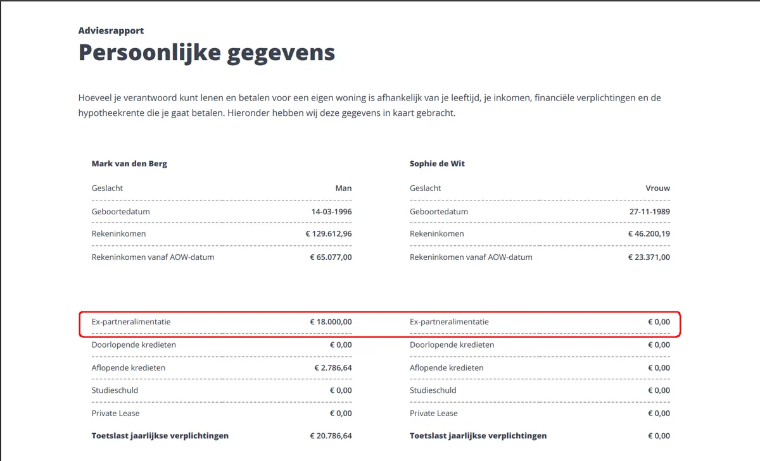
Task: Click Sophie's 'Rekeninkomen' label
Action: tap(437, 234)
